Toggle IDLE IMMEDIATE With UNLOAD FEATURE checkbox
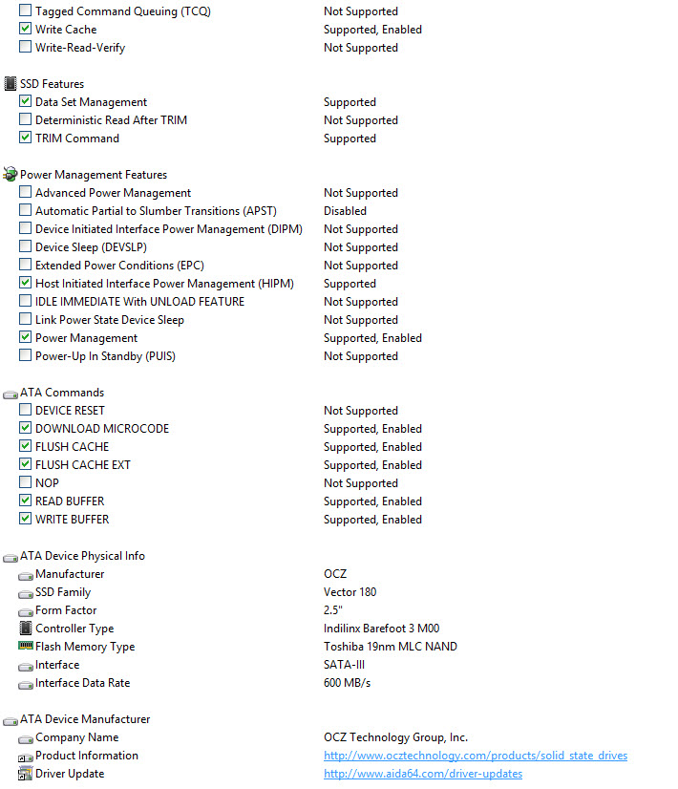 pyautogui.click(x=25, y=300)
